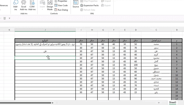Select cell with value 35
Image resolution: width=184 pixels, height=105 pixels.
click(136, 82)
